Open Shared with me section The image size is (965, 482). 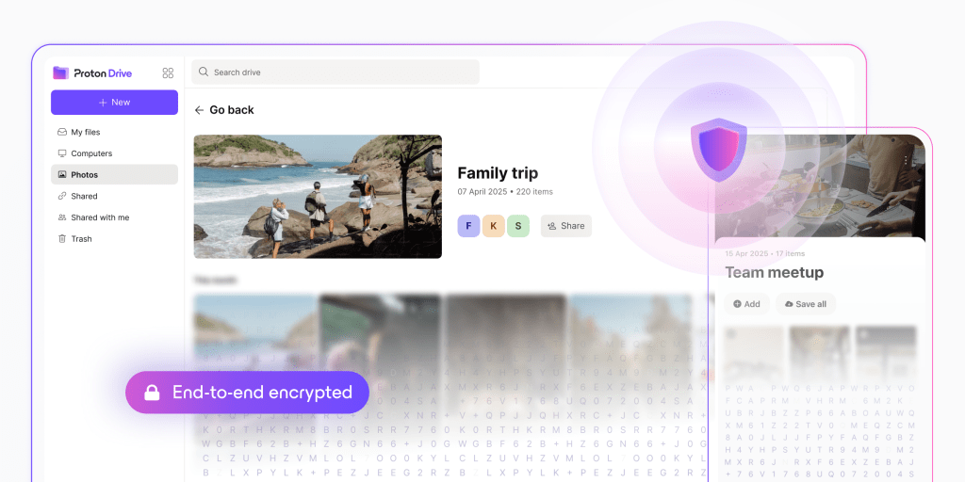[x=114, y=217]
